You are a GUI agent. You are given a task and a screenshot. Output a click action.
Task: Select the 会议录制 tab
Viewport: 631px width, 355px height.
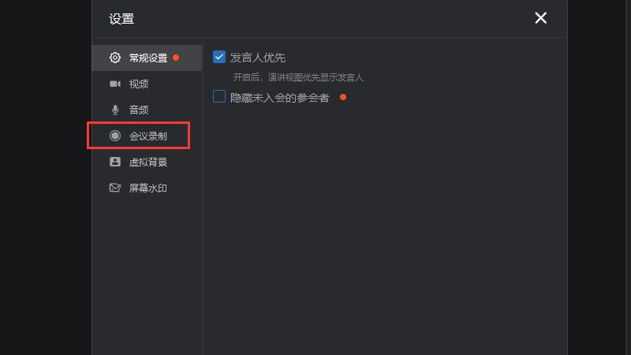point(148,136)
